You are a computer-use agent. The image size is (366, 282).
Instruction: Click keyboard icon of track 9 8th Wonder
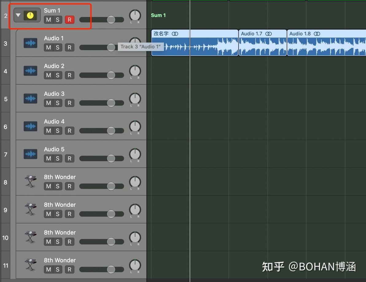click(31, 209)
